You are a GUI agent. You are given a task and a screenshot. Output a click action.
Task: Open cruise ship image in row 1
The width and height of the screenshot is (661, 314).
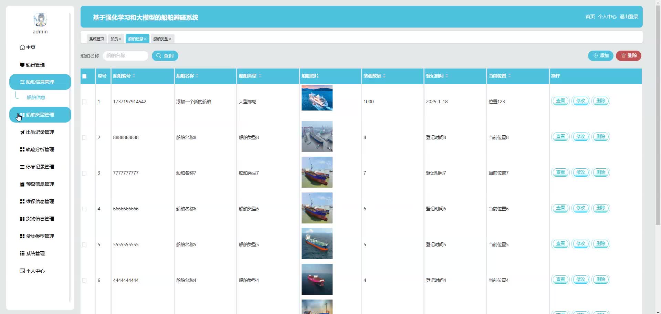pos(317,98)
